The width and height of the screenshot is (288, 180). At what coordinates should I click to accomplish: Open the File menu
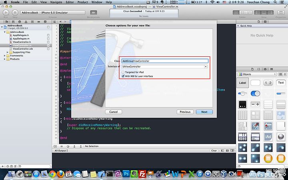tap(25, 2)
